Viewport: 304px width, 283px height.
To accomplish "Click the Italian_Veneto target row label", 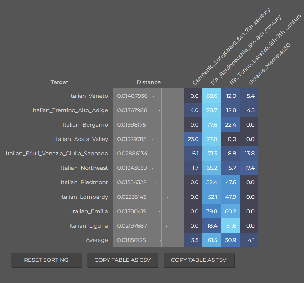I will pyautogui.click(x=88, y=96).
